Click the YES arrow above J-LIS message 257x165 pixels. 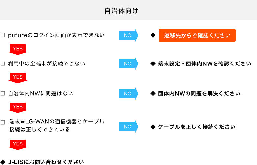[18, 144]
